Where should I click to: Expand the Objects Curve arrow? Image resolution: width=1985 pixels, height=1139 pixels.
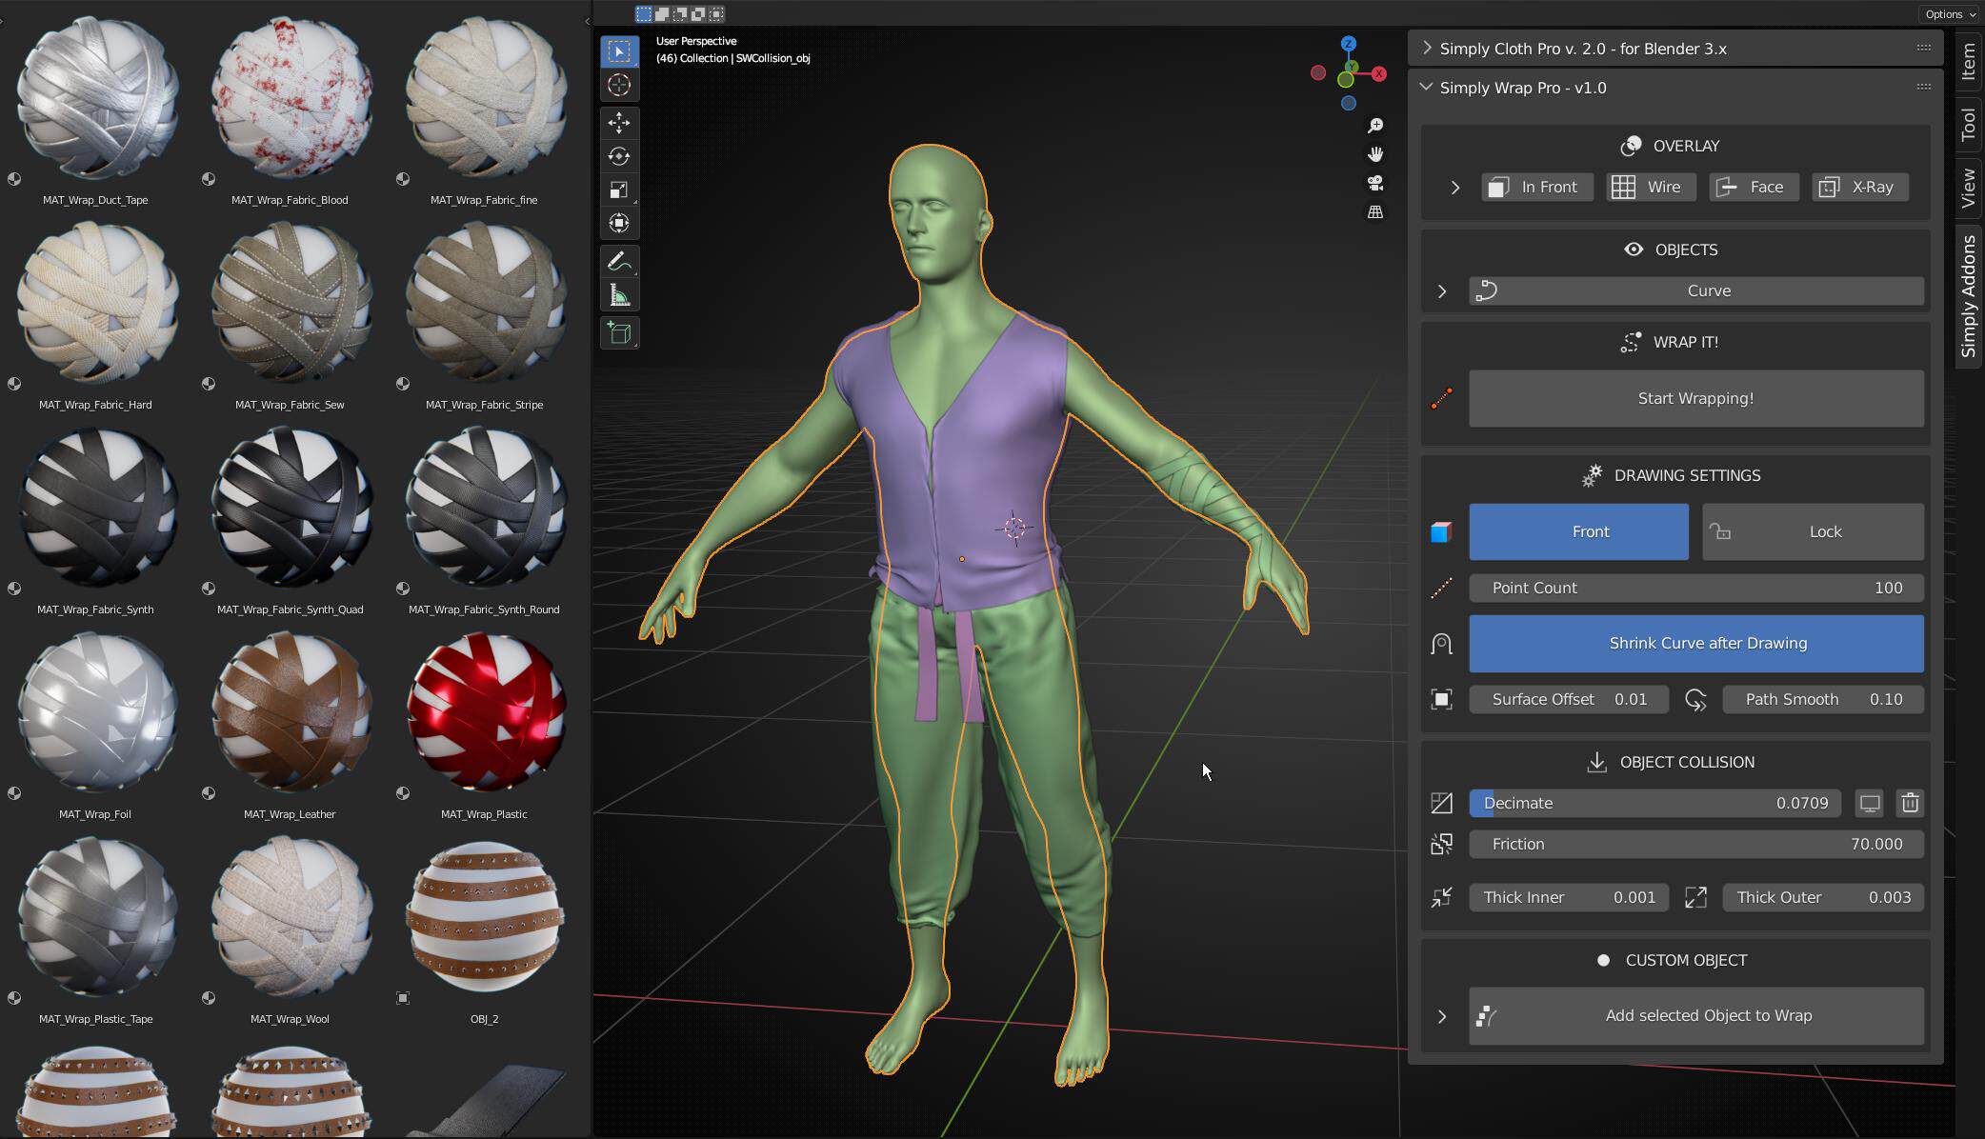tap(1442, 291)
